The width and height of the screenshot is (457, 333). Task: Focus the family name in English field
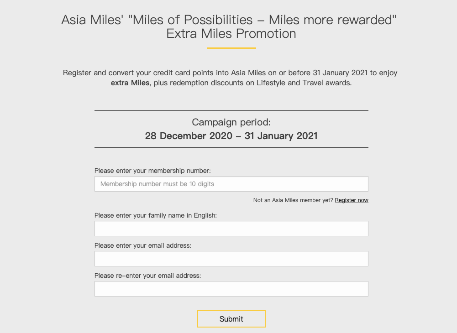[x=231, y=229]
